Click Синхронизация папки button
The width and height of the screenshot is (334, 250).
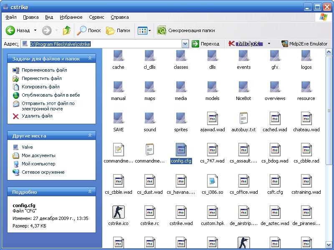[186, 30]
